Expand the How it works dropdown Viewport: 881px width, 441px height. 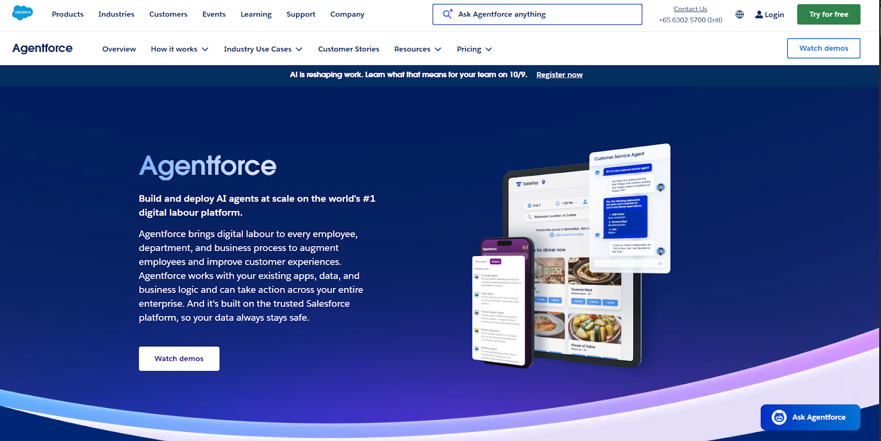(x=180, y=49)
